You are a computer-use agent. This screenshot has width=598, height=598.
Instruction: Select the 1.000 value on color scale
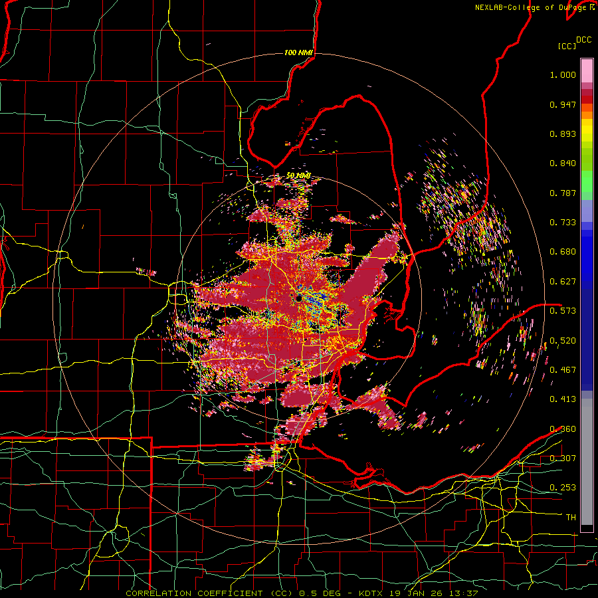point(563,74)
